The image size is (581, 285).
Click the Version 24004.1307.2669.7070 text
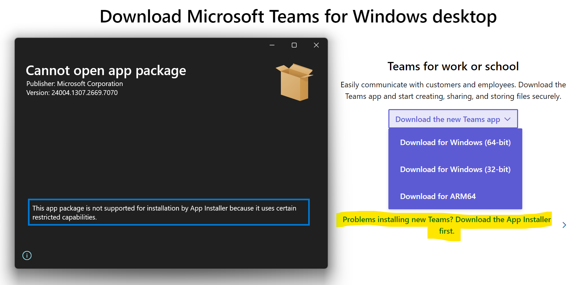(x=72, y=93)
